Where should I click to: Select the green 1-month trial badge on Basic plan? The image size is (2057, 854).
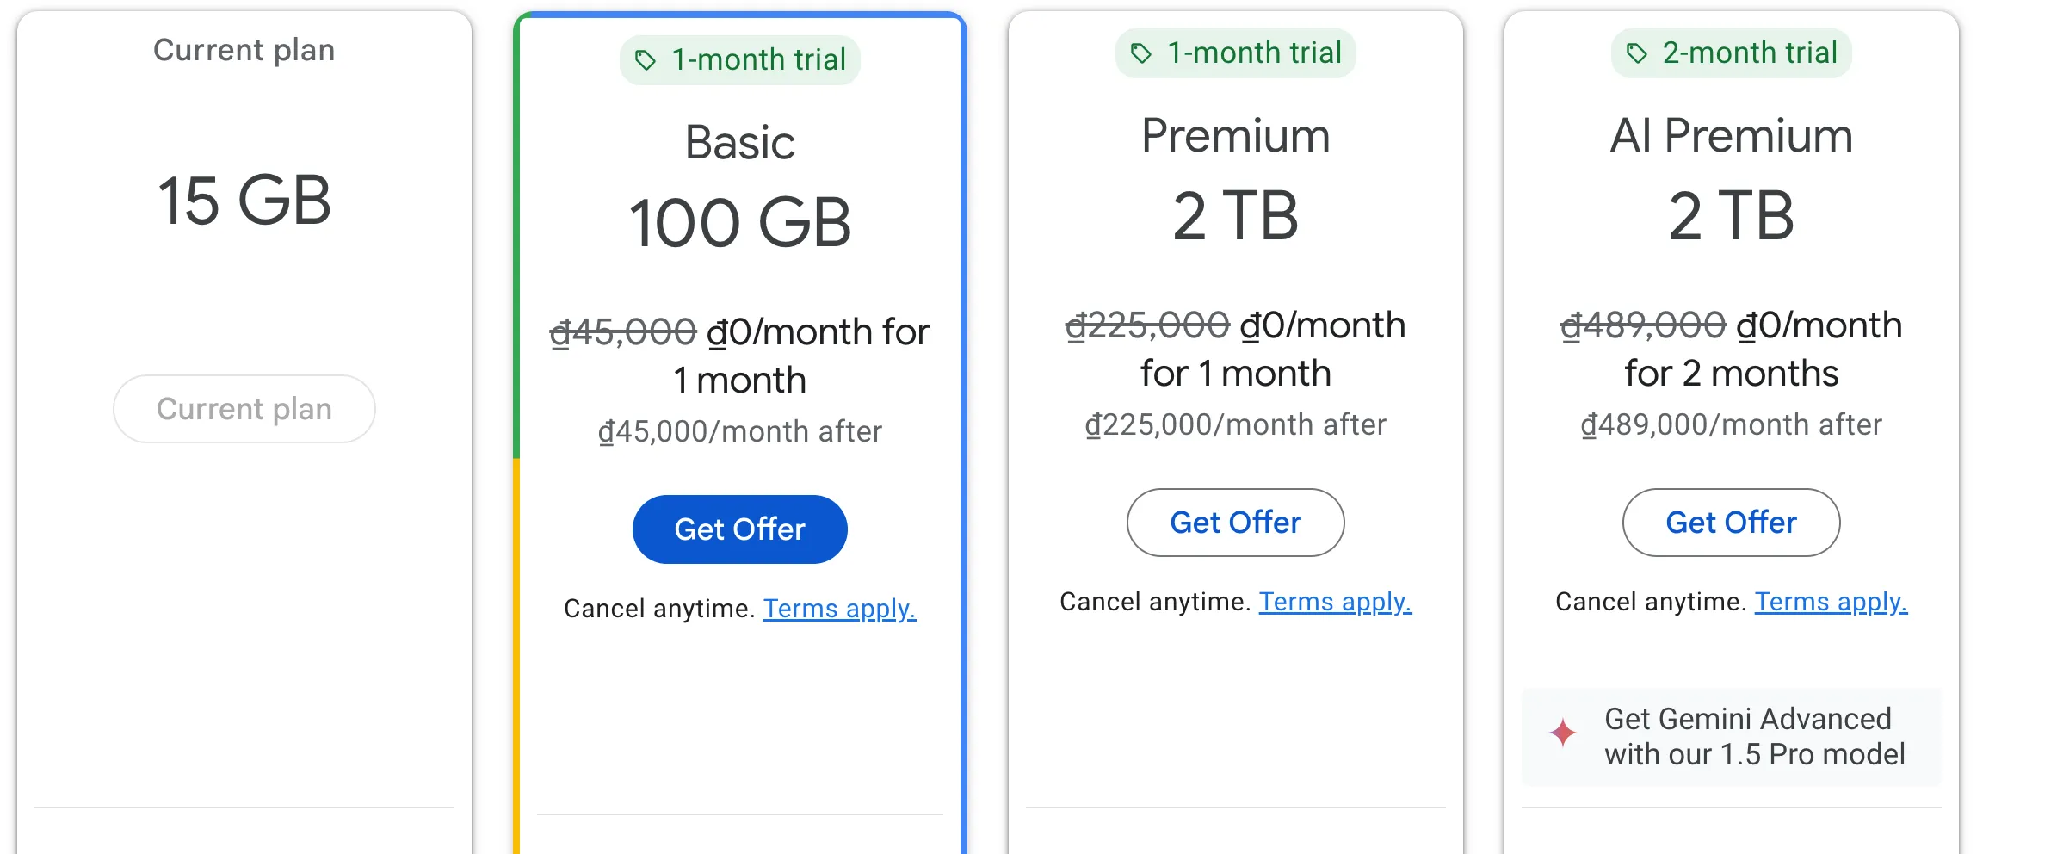738,59
